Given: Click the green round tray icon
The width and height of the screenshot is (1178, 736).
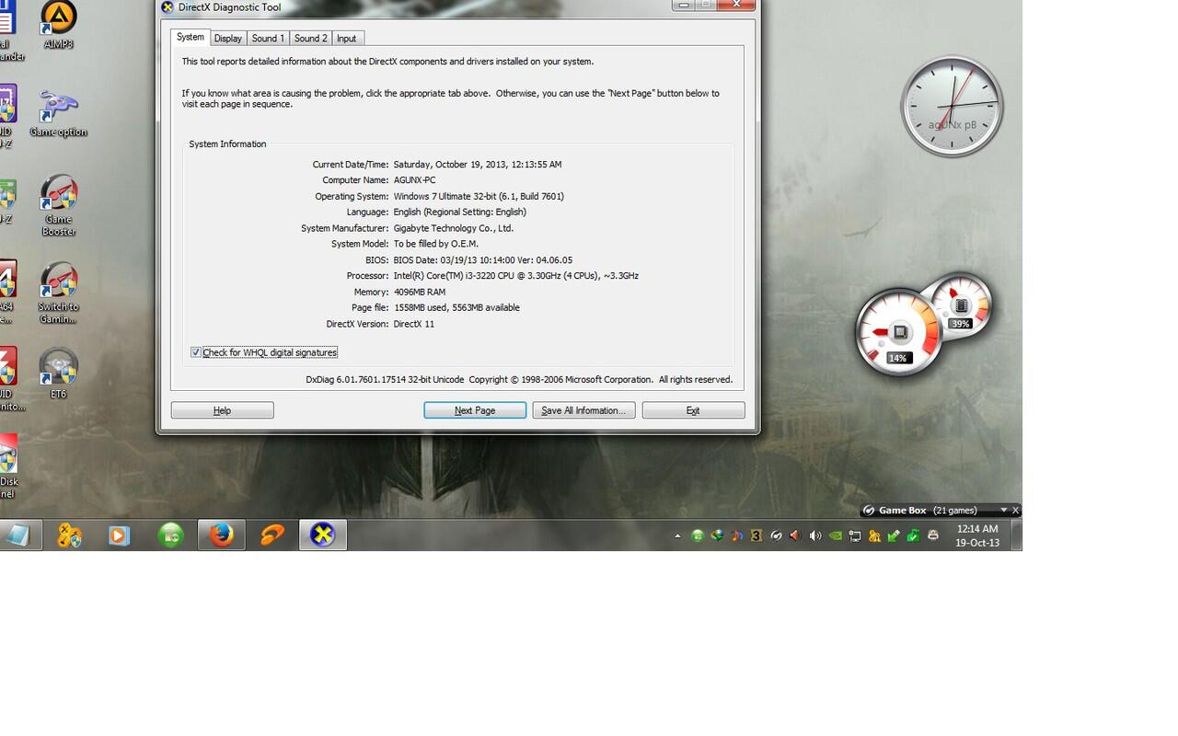Looking at the screenshot, I should [x=698, y=535].
